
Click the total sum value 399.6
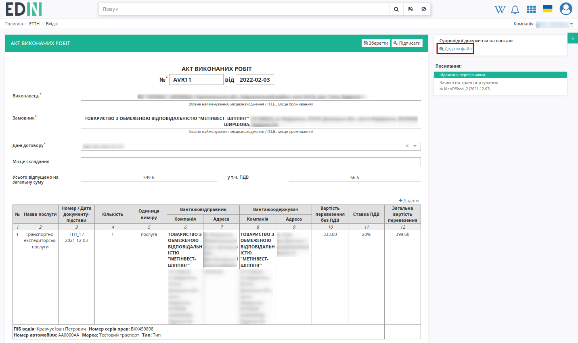tap(149, 178)
